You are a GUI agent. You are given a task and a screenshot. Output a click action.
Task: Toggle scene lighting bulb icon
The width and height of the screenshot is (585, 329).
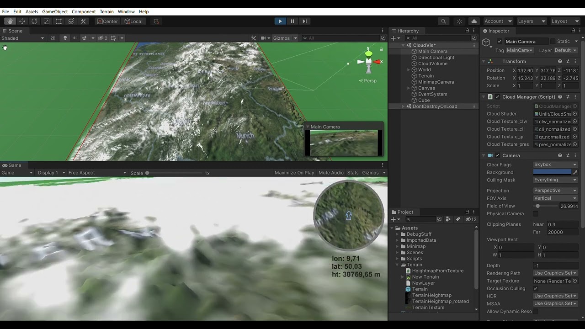coord(65,38)
